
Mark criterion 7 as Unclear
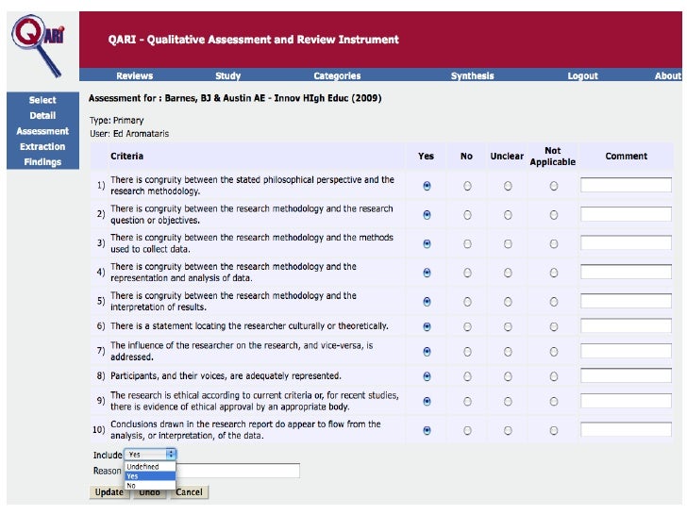point(508,352)
